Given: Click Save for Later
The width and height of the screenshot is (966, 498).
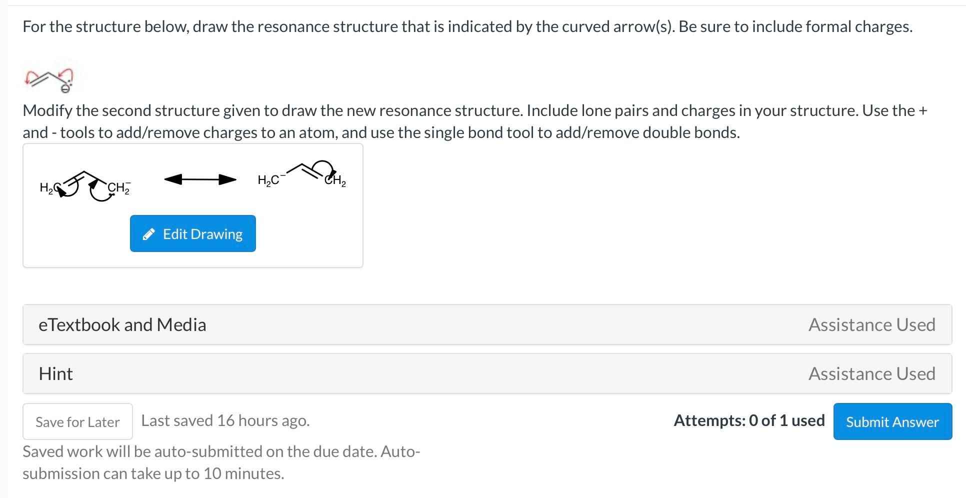Looking at the screenshot, I should coord(77,421).
